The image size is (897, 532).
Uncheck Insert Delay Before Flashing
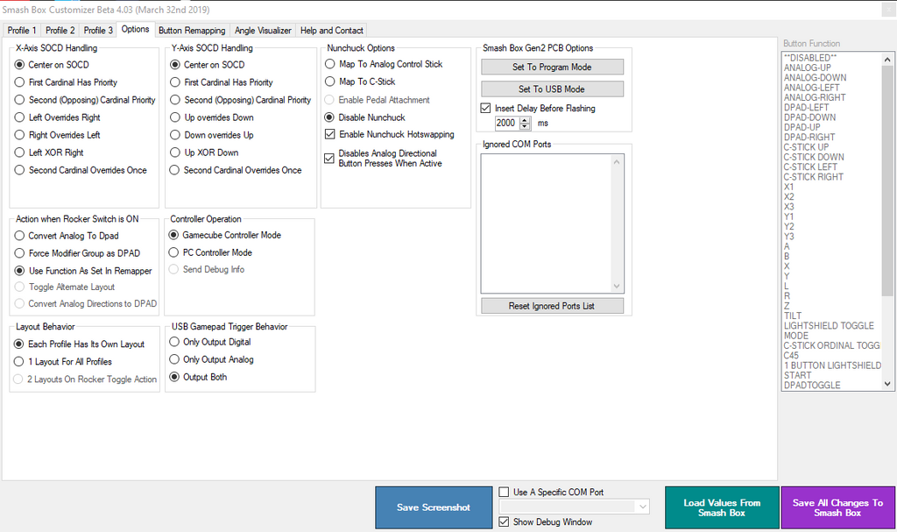tap(486, 109)
